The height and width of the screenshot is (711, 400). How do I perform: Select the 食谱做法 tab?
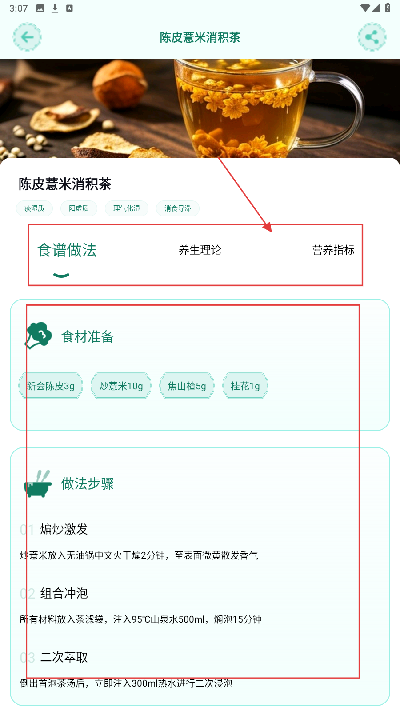point(67,250)
